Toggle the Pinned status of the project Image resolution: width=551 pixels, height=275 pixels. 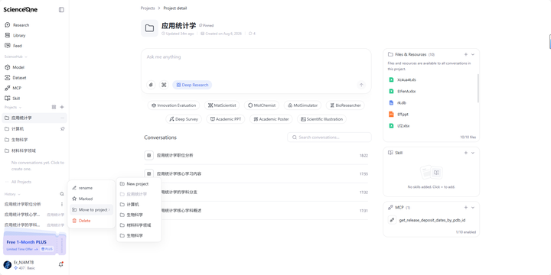(x=207, y=26)
